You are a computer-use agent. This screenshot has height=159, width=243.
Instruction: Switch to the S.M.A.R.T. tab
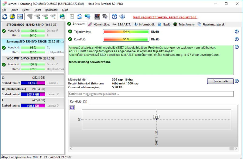122,25
